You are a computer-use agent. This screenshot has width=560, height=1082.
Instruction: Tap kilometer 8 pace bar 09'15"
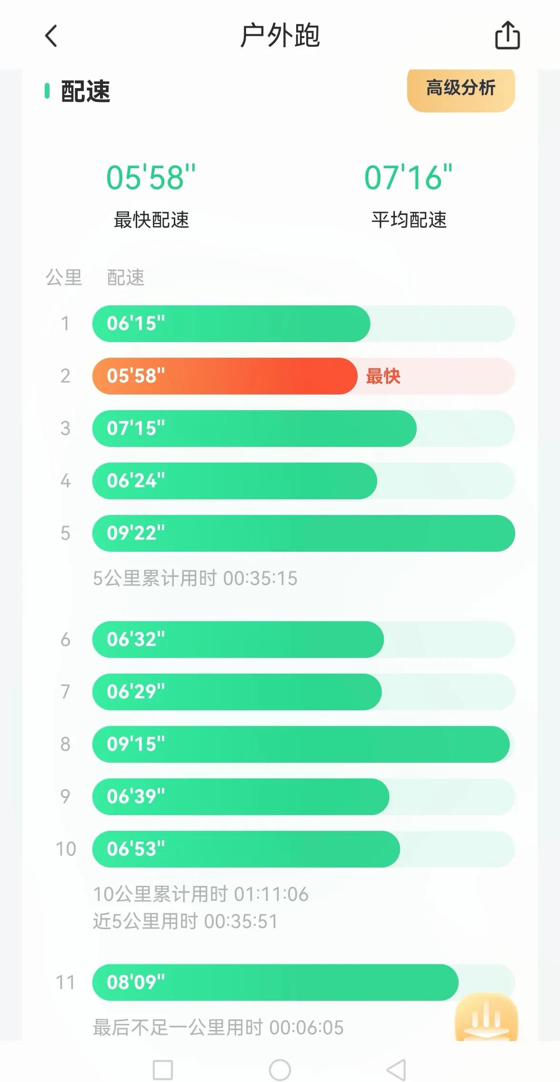(303, 744)
